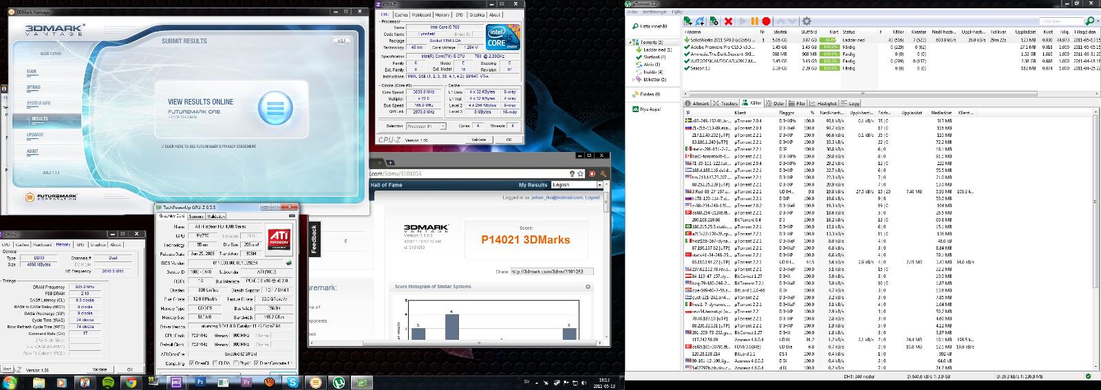Open Chrome wrench menu icon
The image size is (1101, 390).
click(x=603, y=174)
